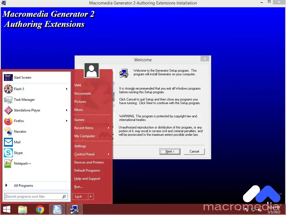Cancel the Generator setup
The height and width of the screenshot is (215, 286).
[x=194, y=151]
